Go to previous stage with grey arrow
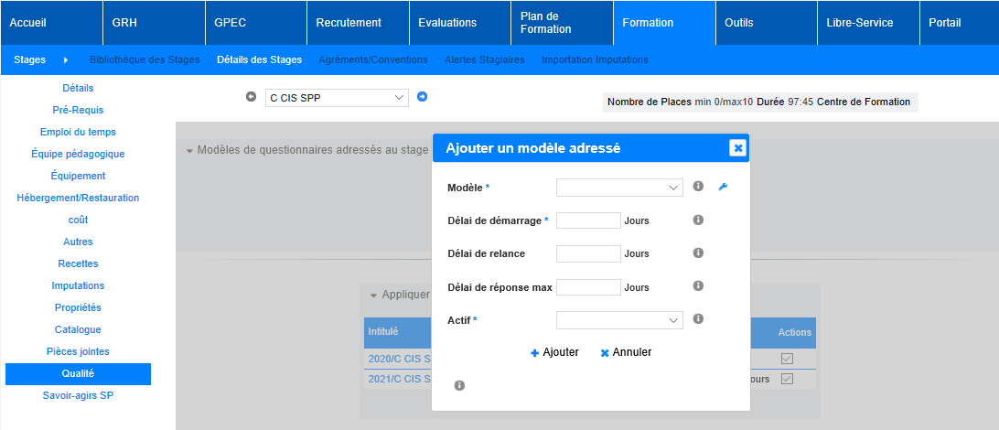 tap(252, 97)
